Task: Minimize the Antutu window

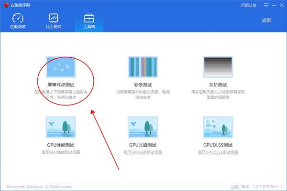Action: tap(274, 5)
